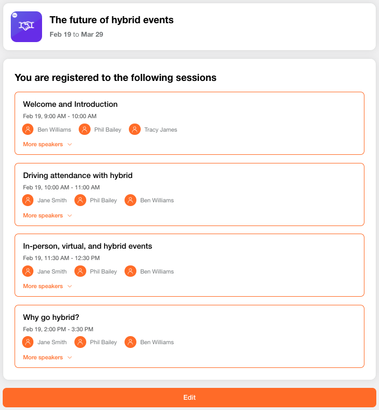Screen dimensions: 379x410
Task: Open the Welcome and Introduction session title
Action: [70, 104]
